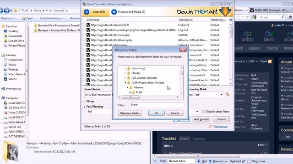This screenshot has height=164, width=293.
Task: Cancel the Browse For Folder dialog
Action: tap(175, 113)
